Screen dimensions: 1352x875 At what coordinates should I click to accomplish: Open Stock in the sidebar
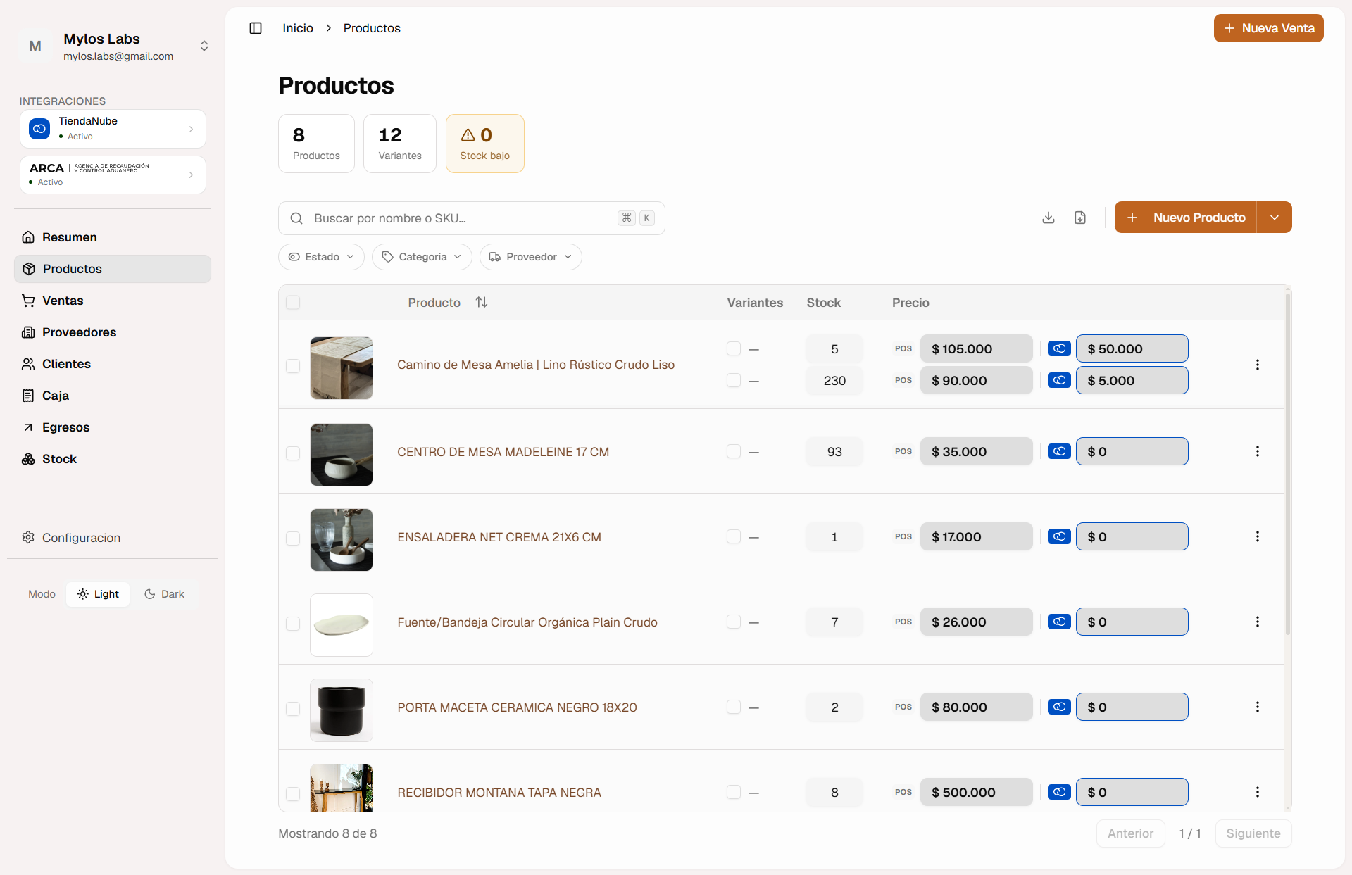point(113,459)
